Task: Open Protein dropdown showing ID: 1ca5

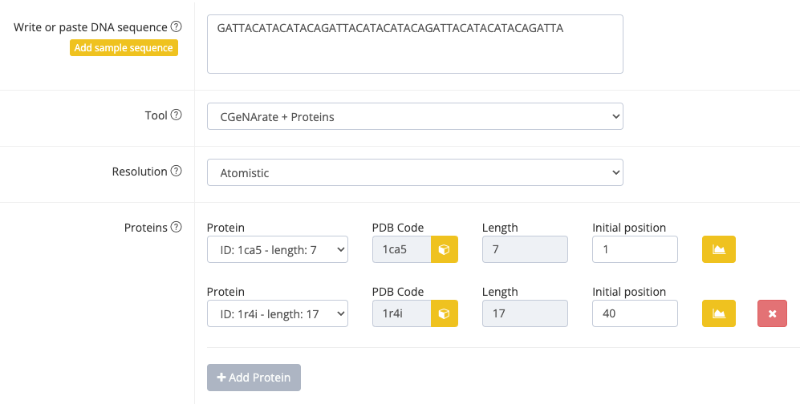Action: [x=277, y=249]
